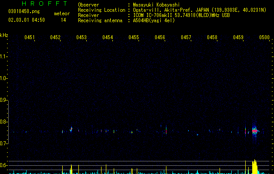Click the 0.8 kHz frequency label

coord(3,122)
